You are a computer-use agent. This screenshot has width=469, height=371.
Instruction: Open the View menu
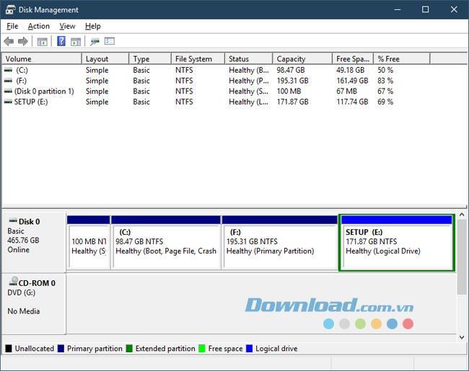pos(67,26)
